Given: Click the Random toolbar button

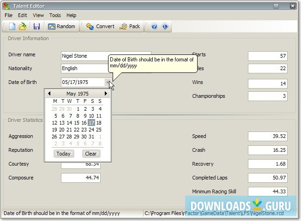Looking at the screenshot, I should [61, 26].
